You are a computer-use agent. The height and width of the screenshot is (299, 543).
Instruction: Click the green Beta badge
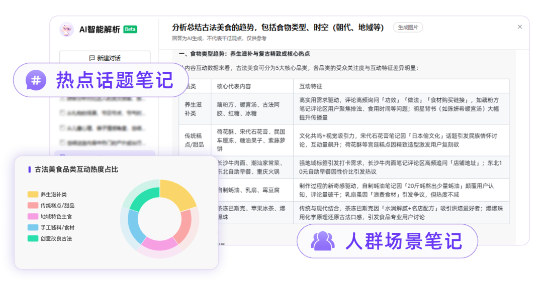pos(130,30)
